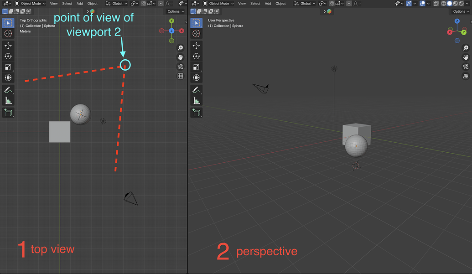Select Add Cube tool in perspective viewport

click(x=196, y=113)
